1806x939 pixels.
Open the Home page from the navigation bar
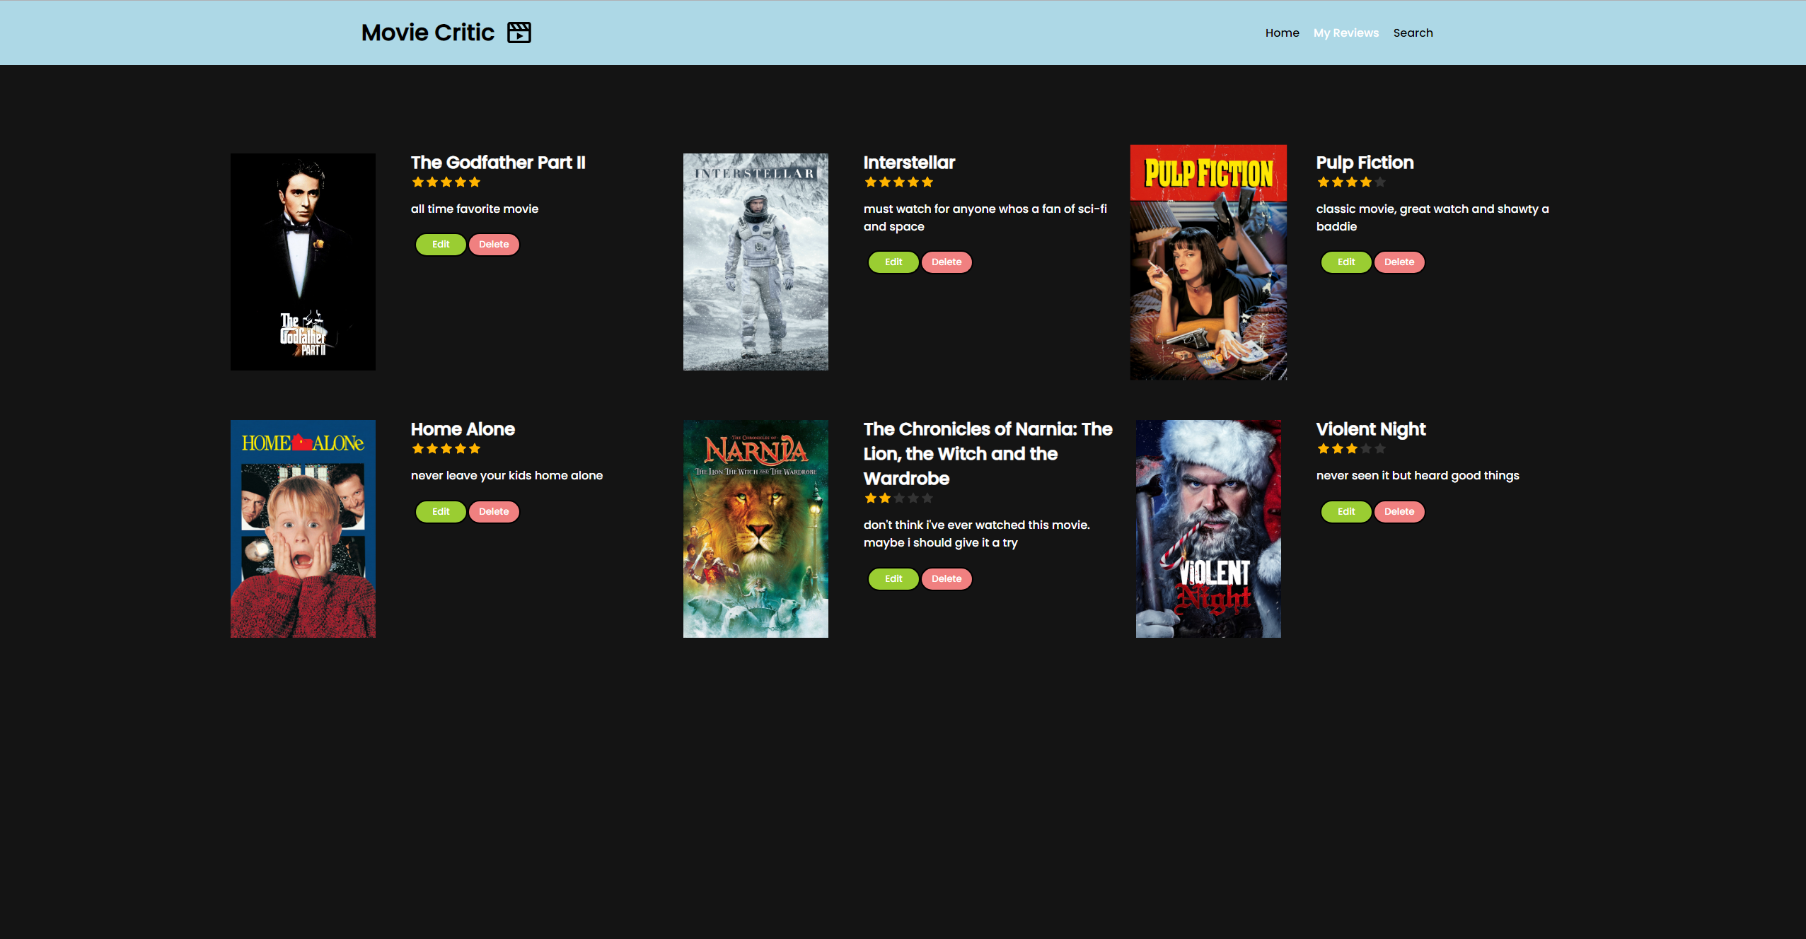pyautogui.click(x=1282, y=33)
